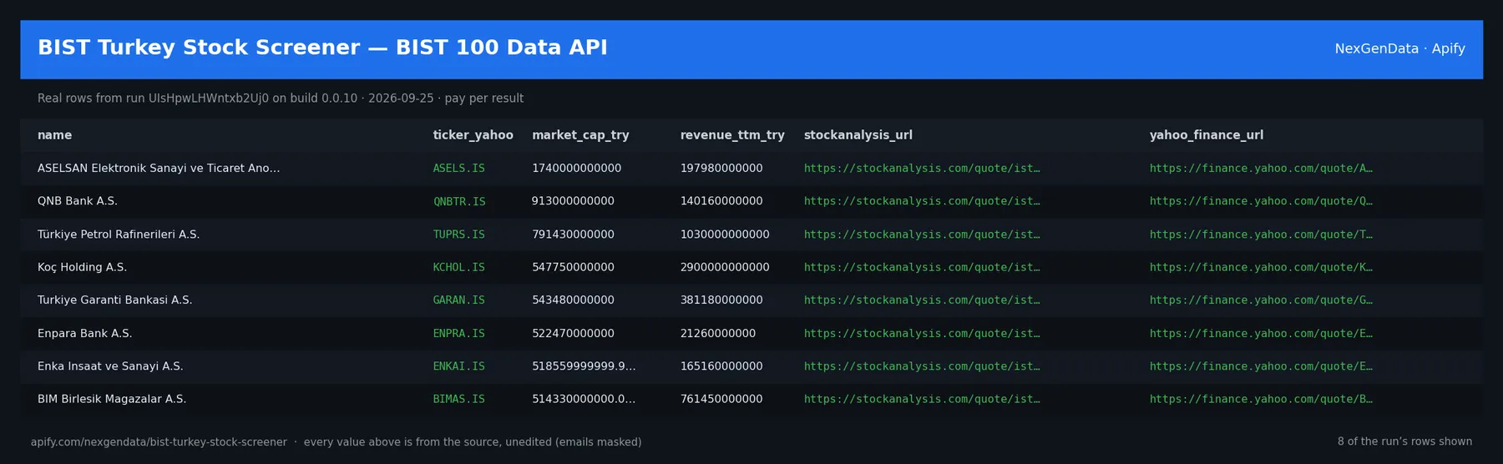Click the BIST Turkey Stock Screener title

coord(322,48)
